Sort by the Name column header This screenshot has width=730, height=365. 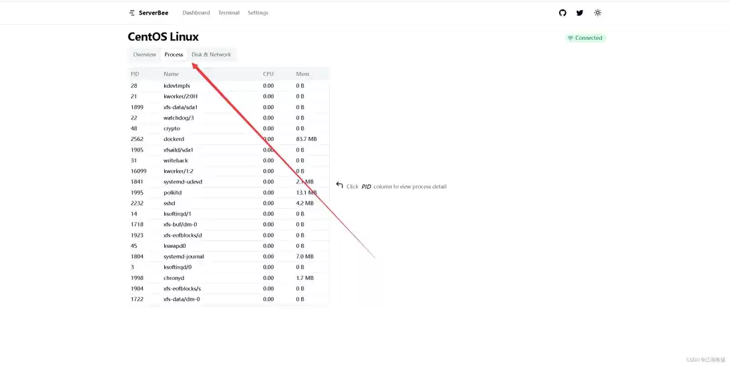pyautogui.click(x=172, y=74)
